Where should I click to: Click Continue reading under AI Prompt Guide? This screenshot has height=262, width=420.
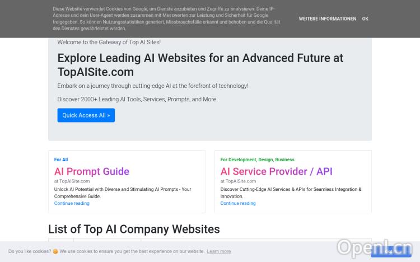pos(72,203)
